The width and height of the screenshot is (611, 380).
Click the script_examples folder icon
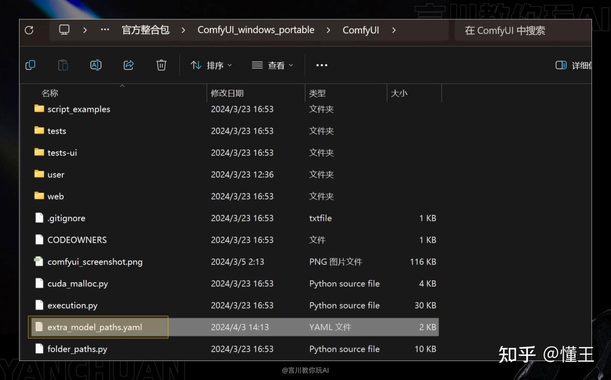tap(39, 108)
